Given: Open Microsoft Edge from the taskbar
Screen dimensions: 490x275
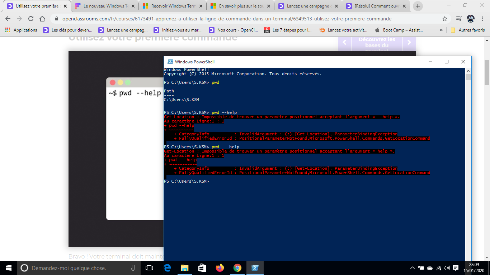Looking at the screenshot, I should [x=167, y=268].
